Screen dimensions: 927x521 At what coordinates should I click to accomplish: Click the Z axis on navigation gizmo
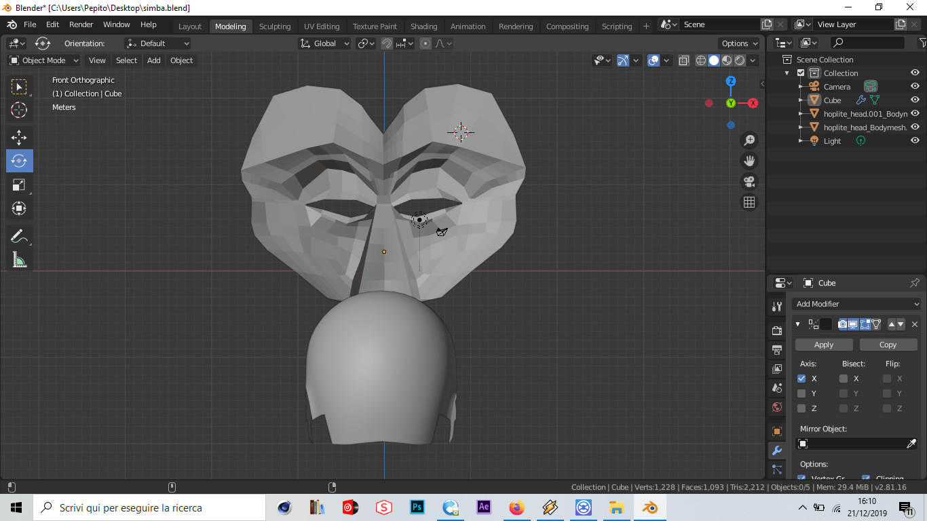pyautogui.click(x=731, y=81)
